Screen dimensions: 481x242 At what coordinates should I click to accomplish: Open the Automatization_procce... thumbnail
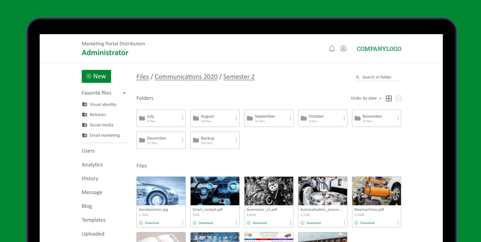click(323, 191)
